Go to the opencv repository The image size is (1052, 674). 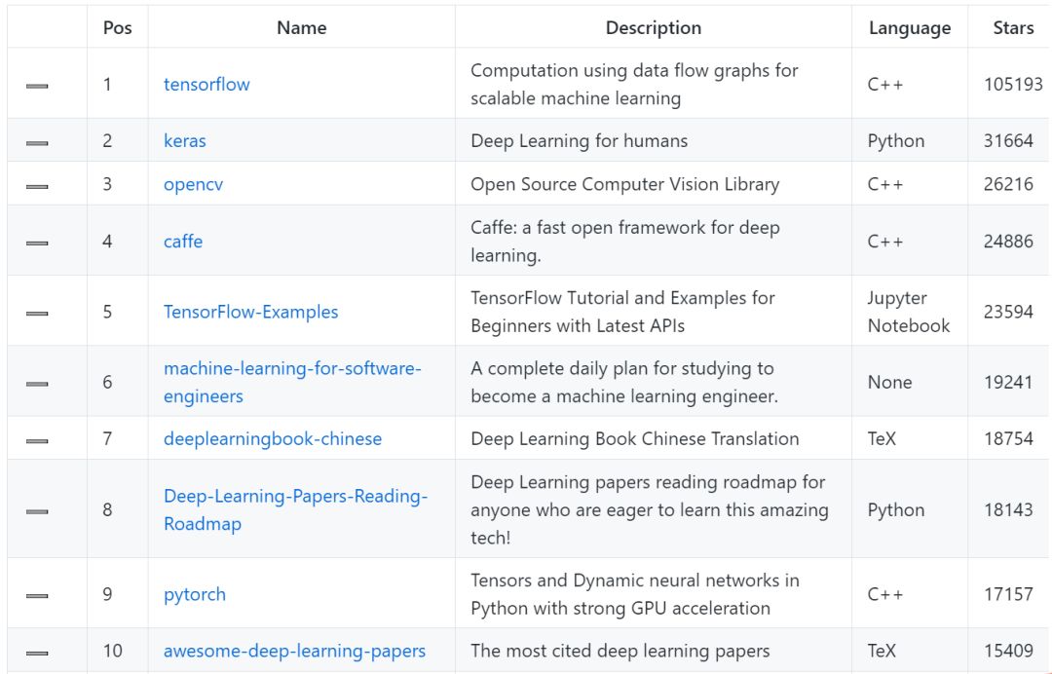coord(193,184)
